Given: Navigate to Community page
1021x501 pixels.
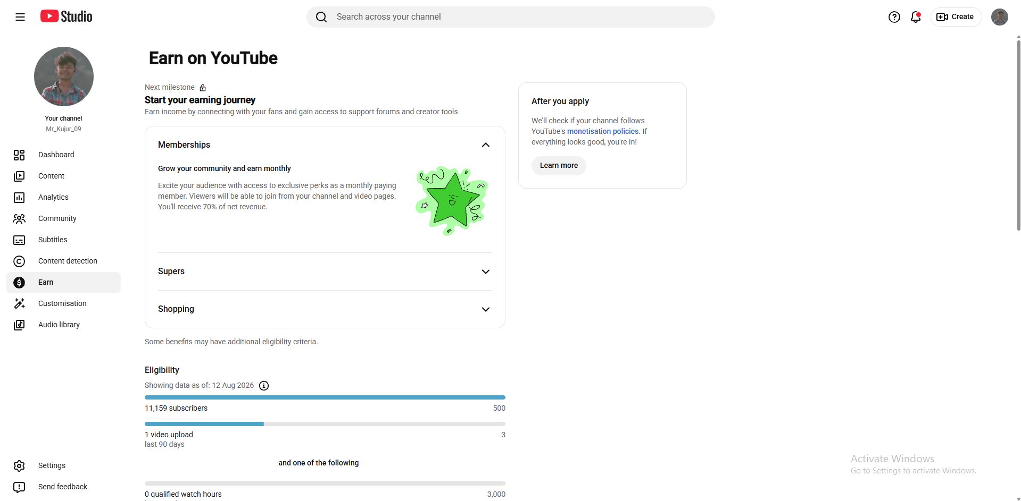Looking at the screenshot, I should (x=64, y=218).
